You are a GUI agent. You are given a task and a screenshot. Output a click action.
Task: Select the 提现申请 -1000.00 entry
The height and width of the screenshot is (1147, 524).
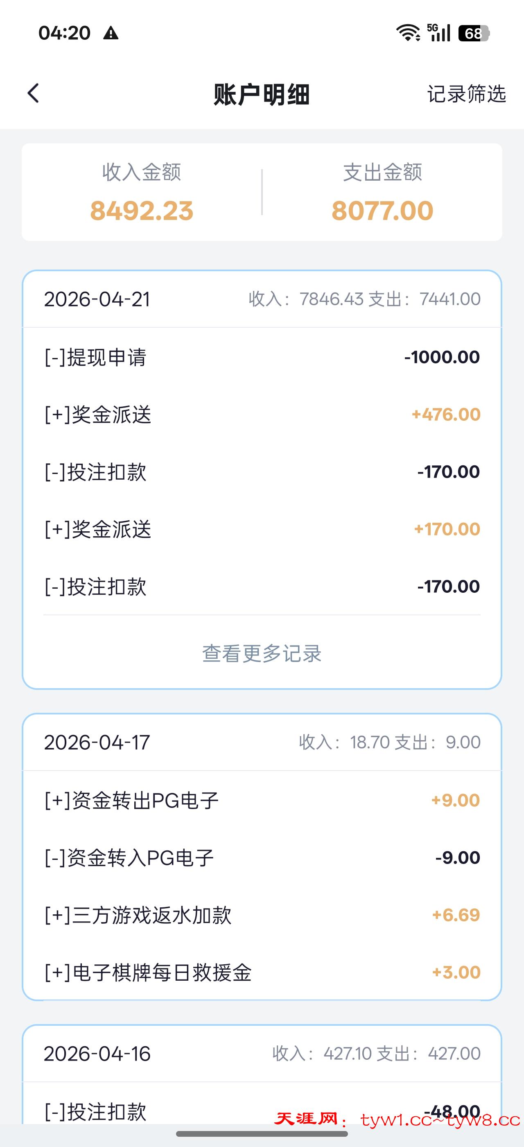pyautogui.click(x=262, y=357)
